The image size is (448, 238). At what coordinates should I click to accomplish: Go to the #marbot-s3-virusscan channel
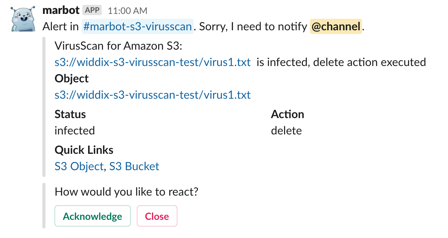click(138, 27)
